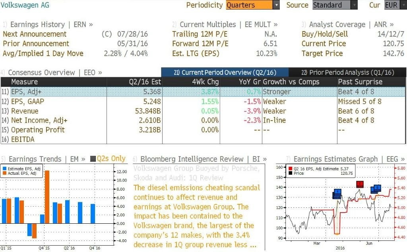Click the Avg/Implied 1 Day Move value
Viewport: 407px width, 252px height.
coord(126,54)
